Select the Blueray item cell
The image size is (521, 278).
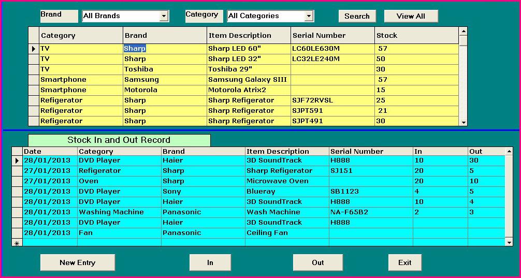[x=287, y=192]
